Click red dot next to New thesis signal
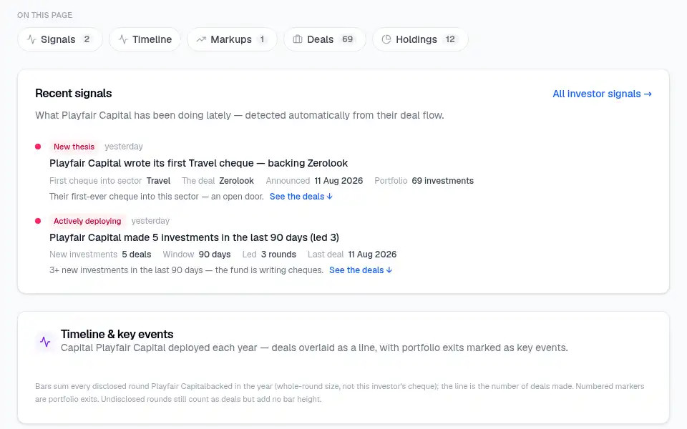 pos(38,147)
